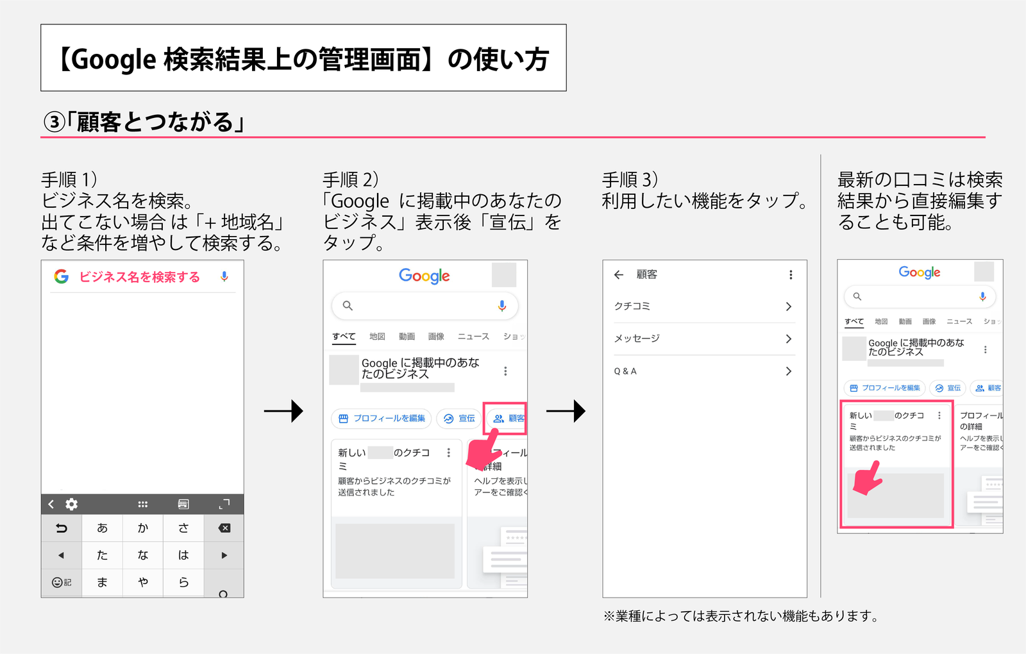Tap the 顧客 chip in step 2 screen

pos(507,419)
